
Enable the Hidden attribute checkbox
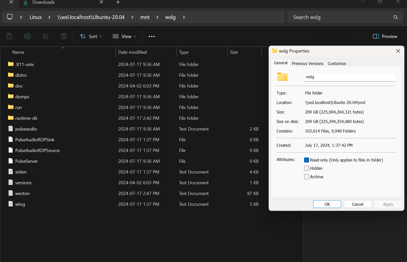(307, 168)
